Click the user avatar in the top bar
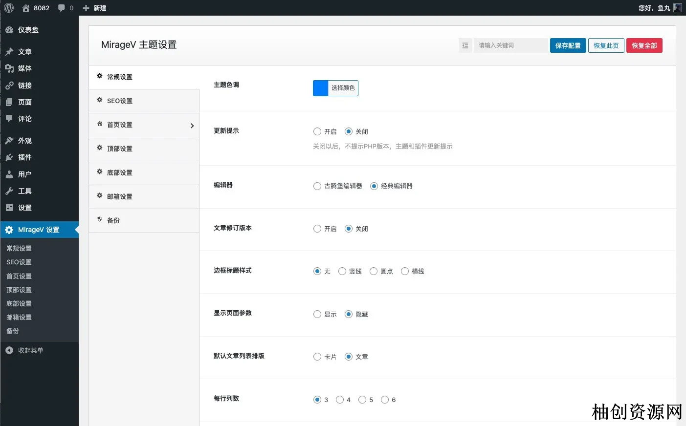Image resolution: width=686 pixels, height=426 pixels. [x=677, y=8]
